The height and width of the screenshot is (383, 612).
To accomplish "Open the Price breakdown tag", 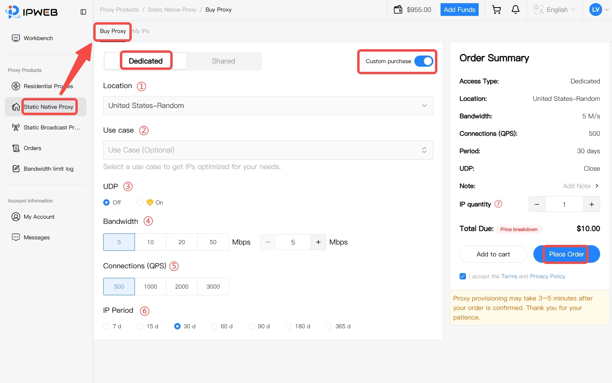I will [519, 229].
